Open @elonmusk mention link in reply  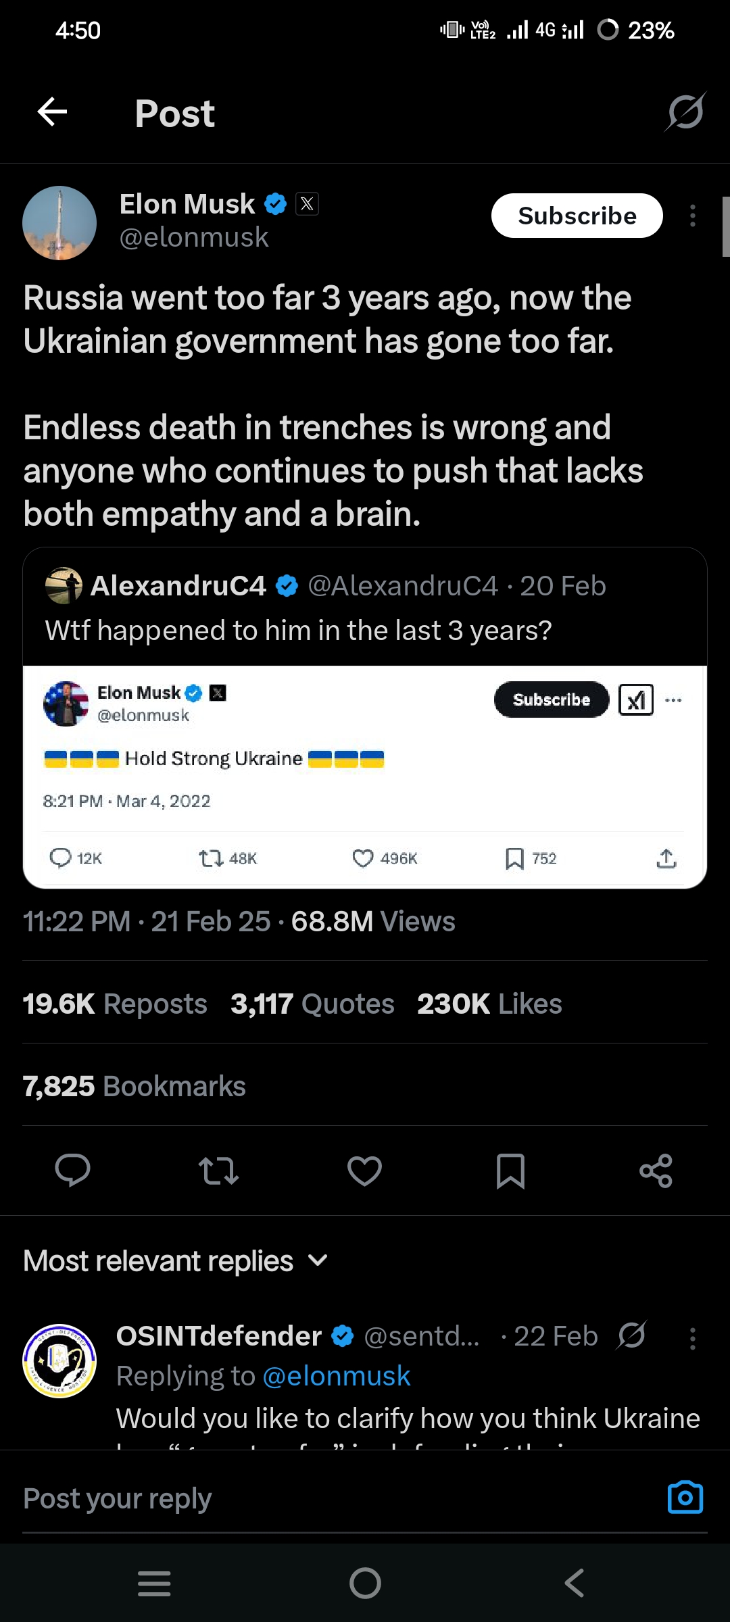336,1376
